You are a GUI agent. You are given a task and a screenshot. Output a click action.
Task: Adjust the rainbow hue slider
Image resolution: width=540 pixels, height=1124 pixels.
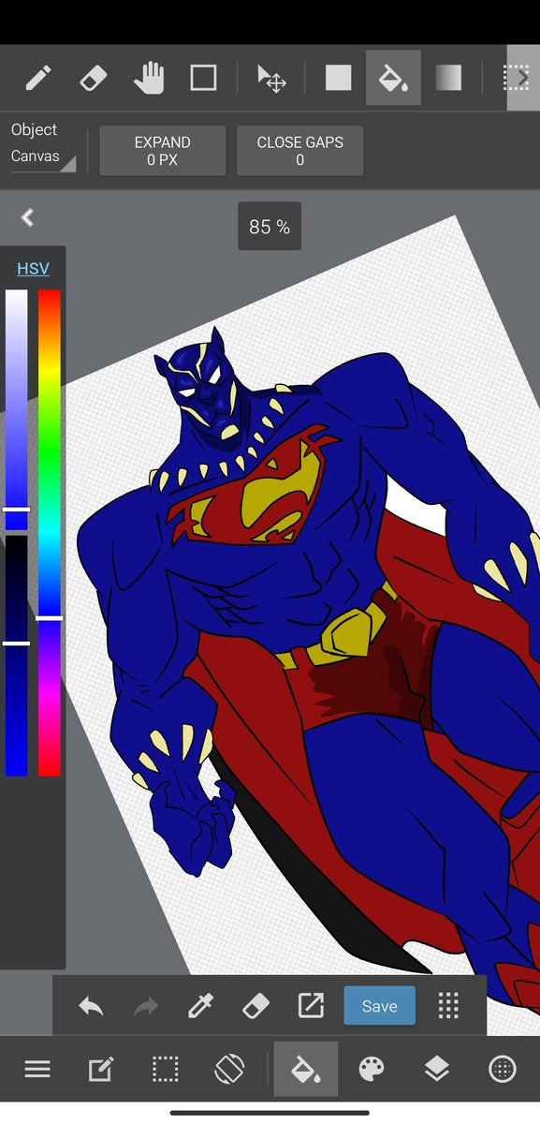pyautogui.click(x=50, y=532)
